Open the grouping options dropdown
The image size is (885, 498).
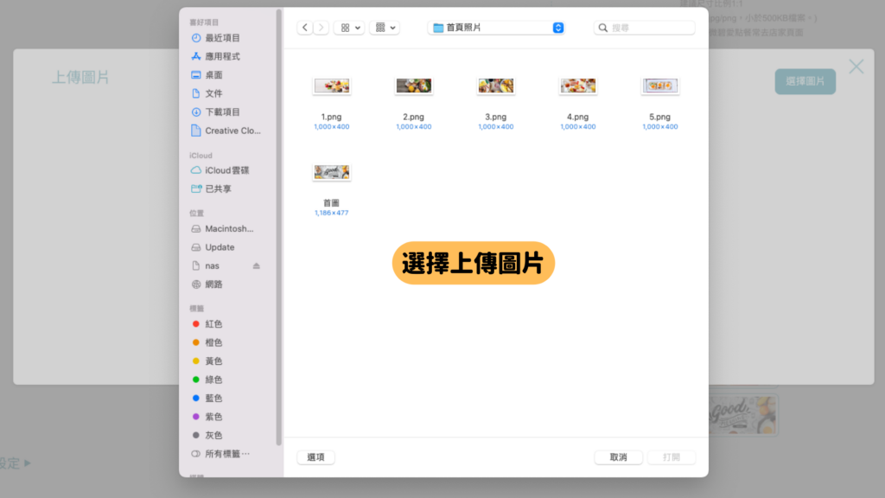[385, 28]
